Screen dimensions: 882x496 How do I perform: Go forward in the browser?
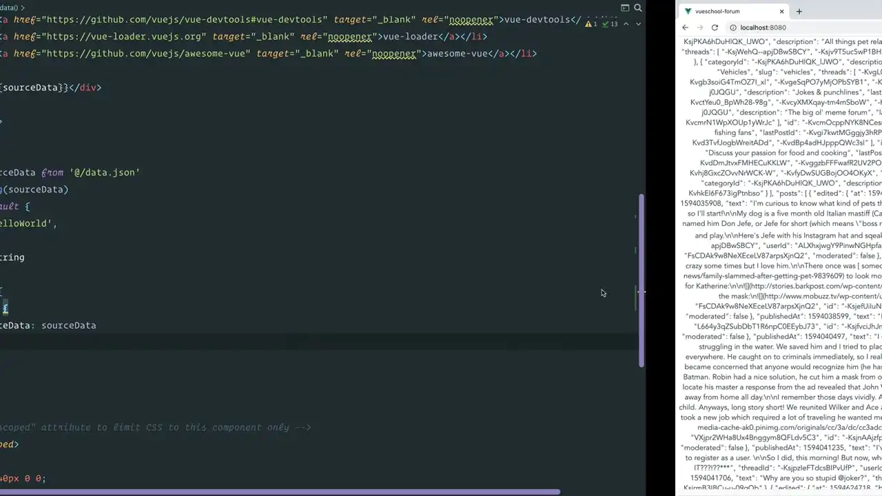tap(700, 28)
